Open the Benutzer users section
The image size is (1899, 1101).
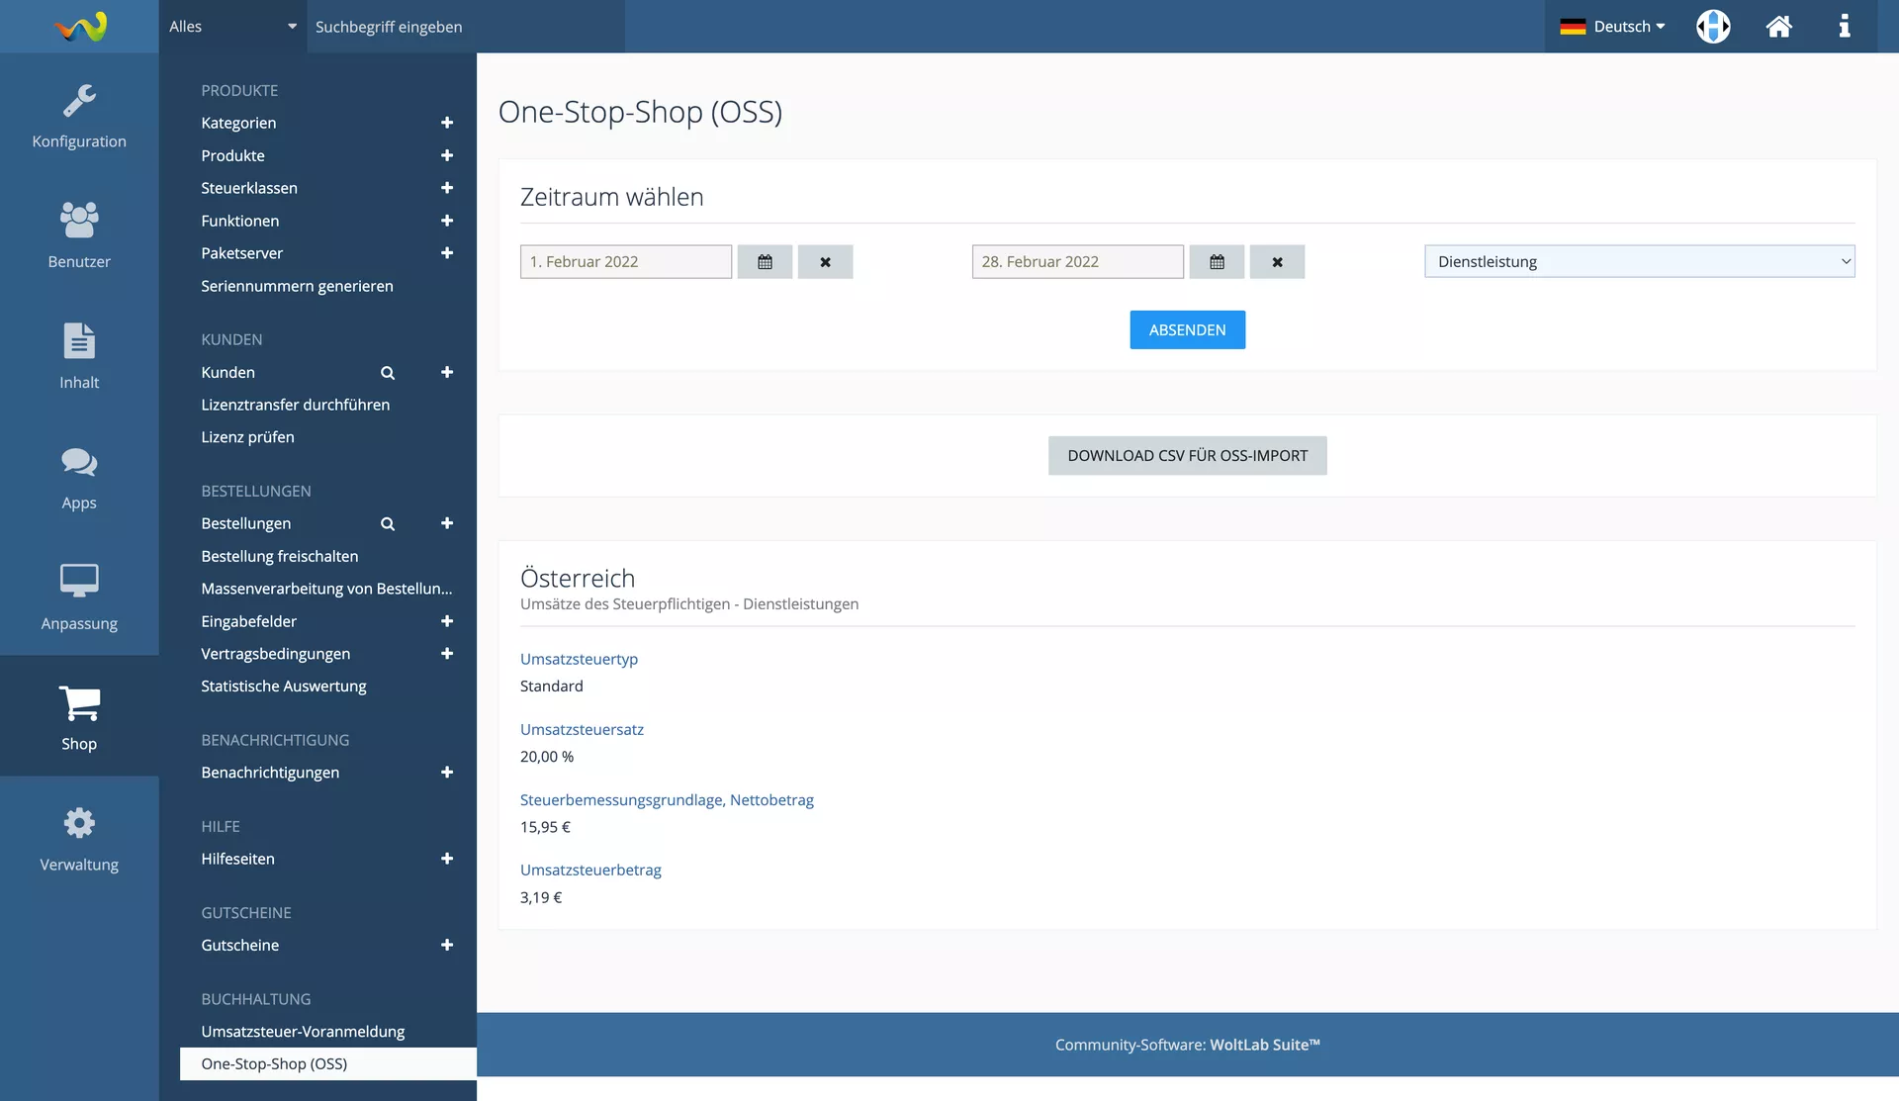tap(79, 235)
